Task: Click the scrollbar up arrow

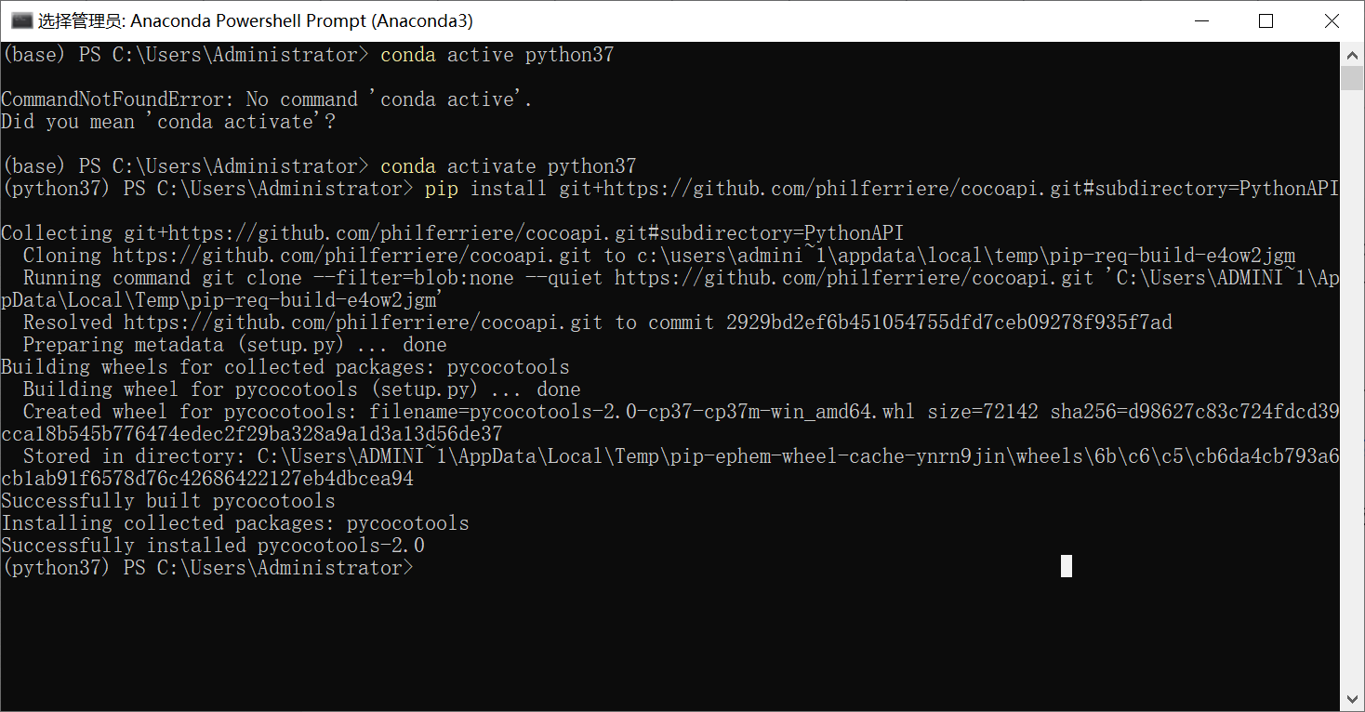Action: [1354, 54]
